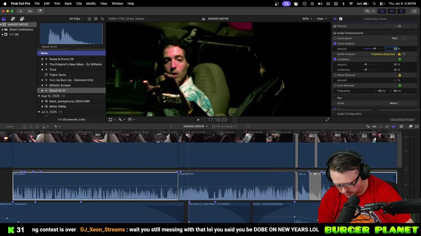The width and height of the screenshot is (421, 236).
Task: Open the Keyword Editor key icon
Action: (30, 11)
